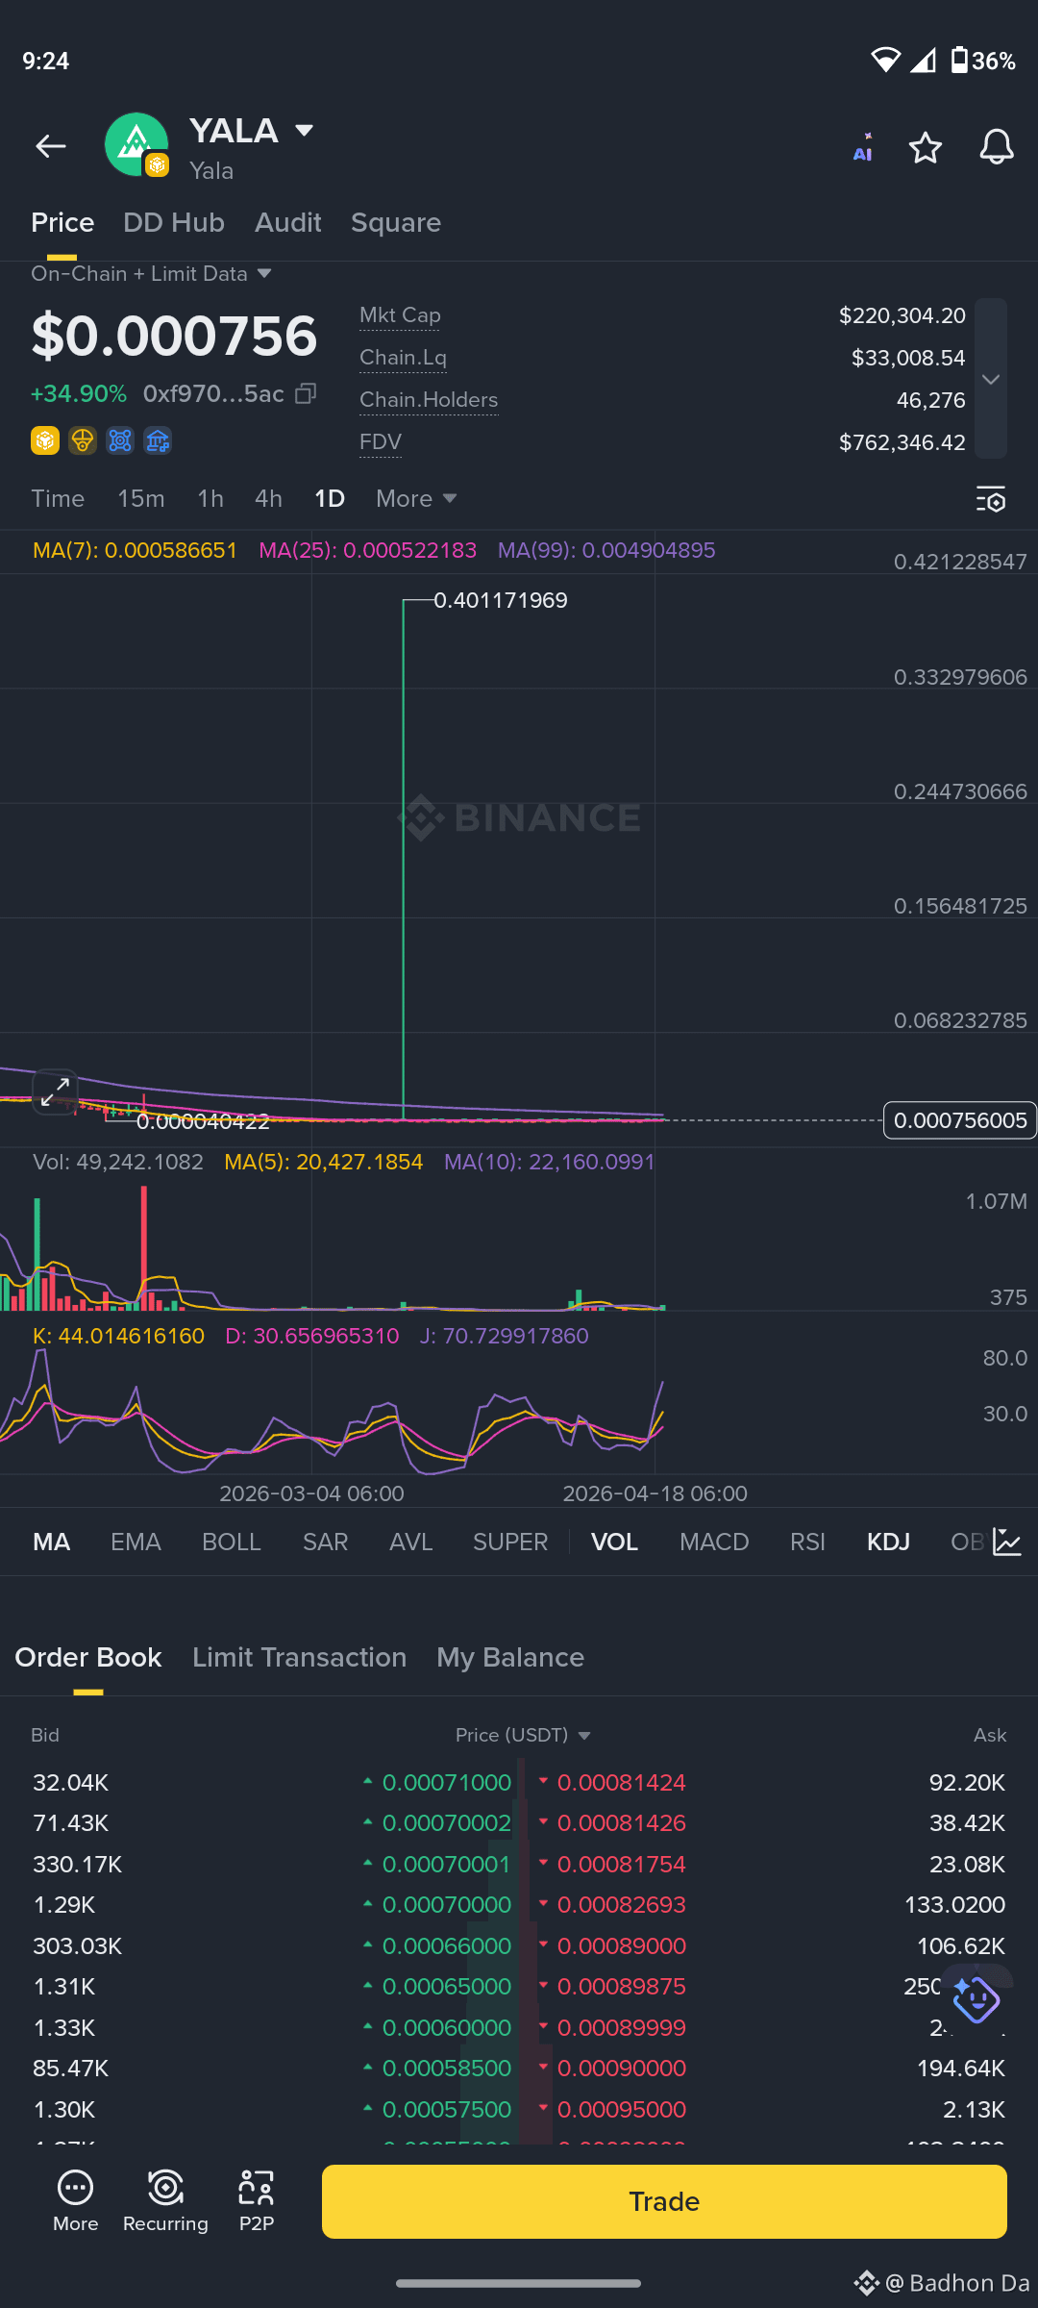Tap the 0.401171969 high price label
The height and width of the screenshot is (2308, 1038).
[x=501, y=600]
